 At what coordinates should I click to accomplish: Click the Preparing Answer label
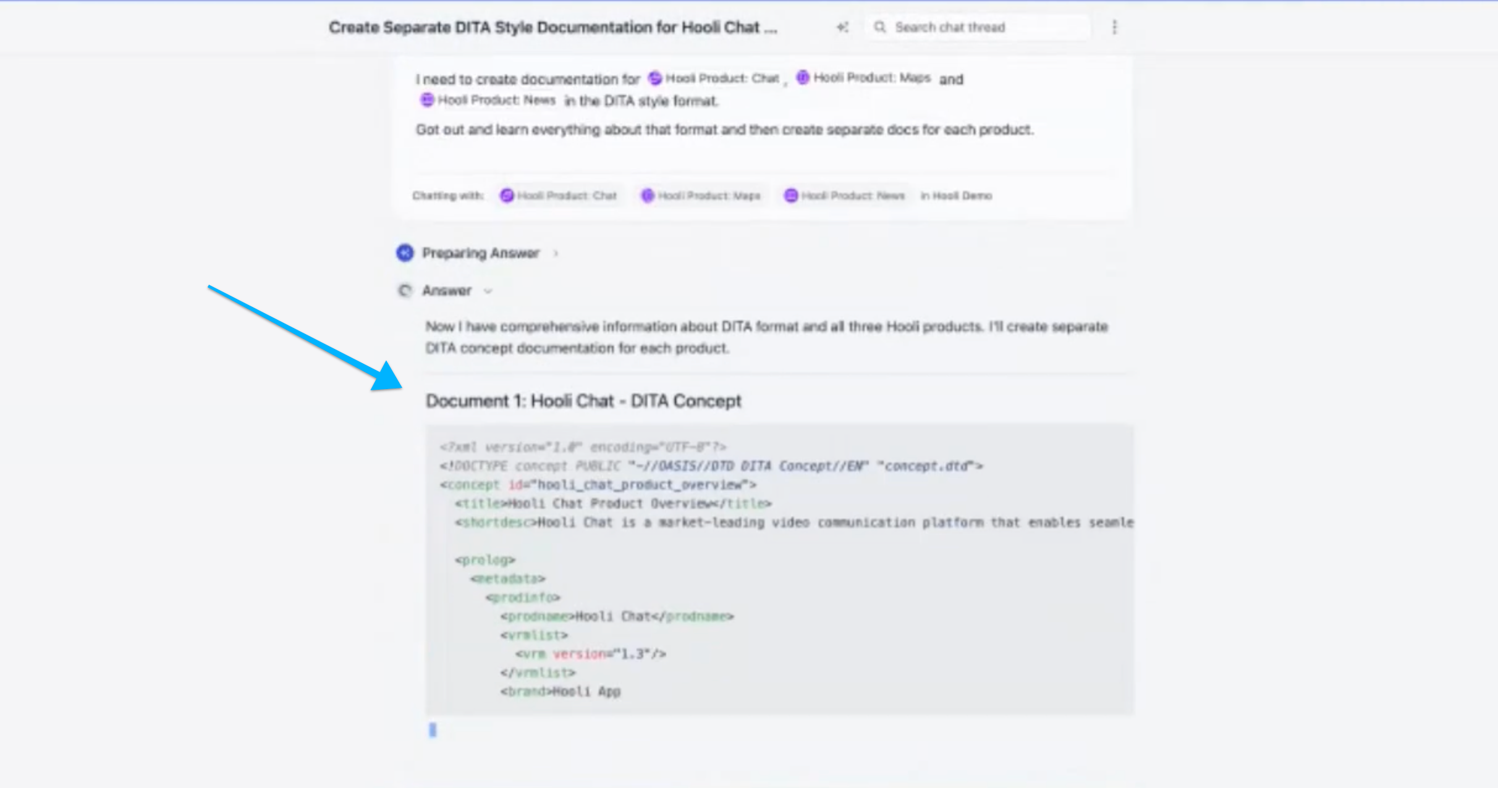(480, 253)
